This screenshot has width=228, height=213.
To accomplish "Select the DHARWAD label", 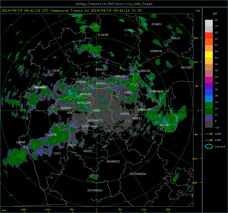I will (66, 108).
